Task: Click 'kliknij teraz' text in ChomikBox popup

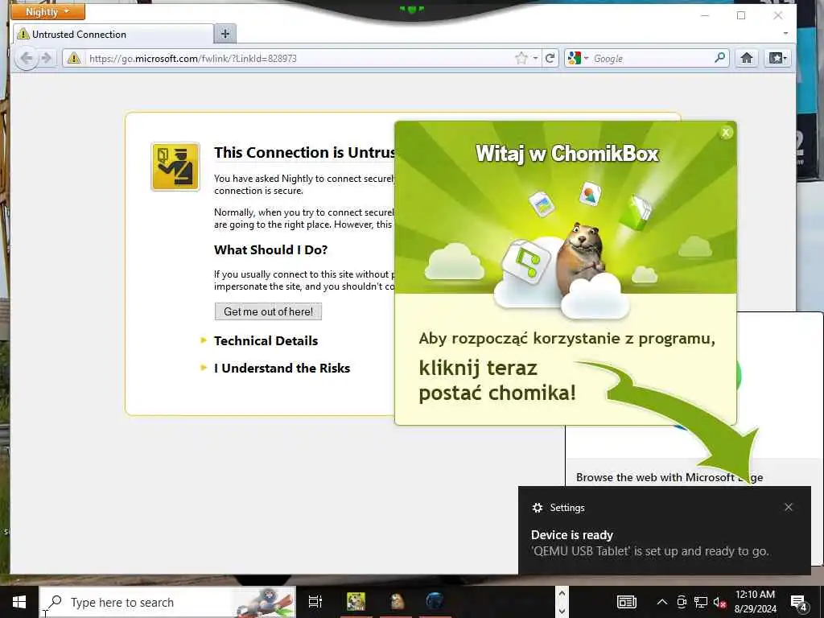Action: pos(478,368)
